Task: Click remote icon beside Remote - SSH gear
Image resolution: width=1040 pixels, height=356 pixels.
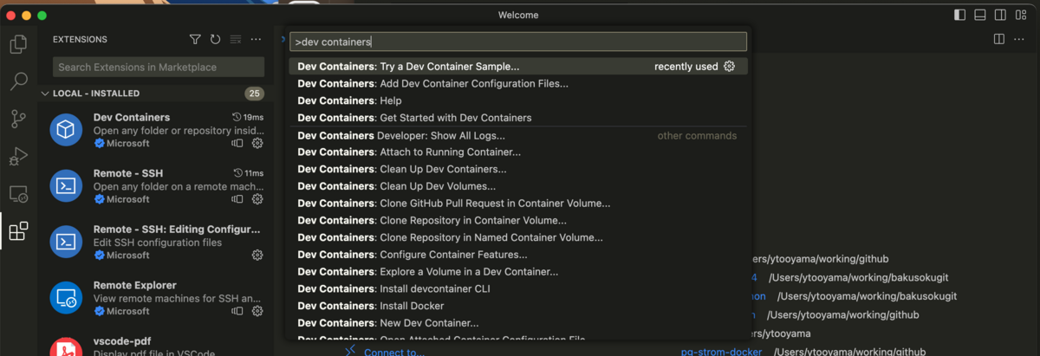Action: tap(237, 199)
